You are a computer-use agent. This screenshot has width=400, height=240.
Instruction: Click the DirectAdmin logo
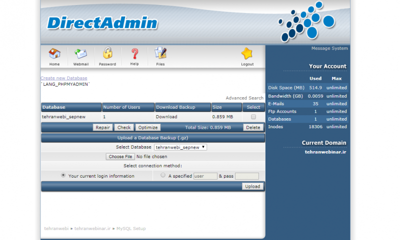point(102,23)
